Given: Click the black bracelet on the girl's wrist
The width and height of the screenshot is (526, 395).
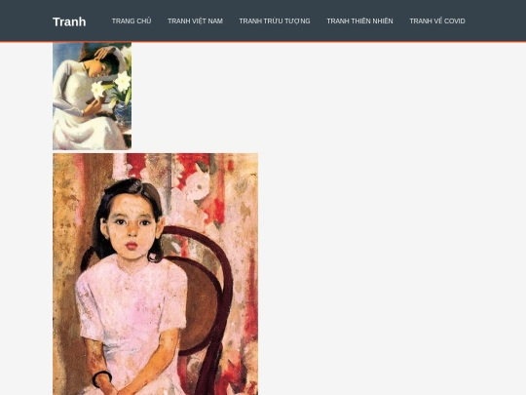Looking at the screenshot, I should tap(101, 377).
